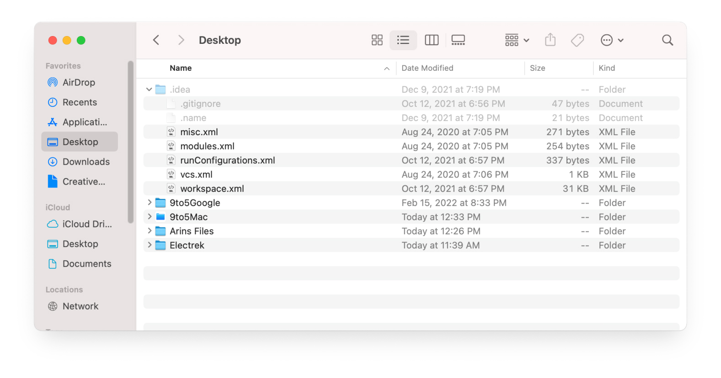721x378 pixels.
Task: Select the list view button
Action: tap(403, 40)
